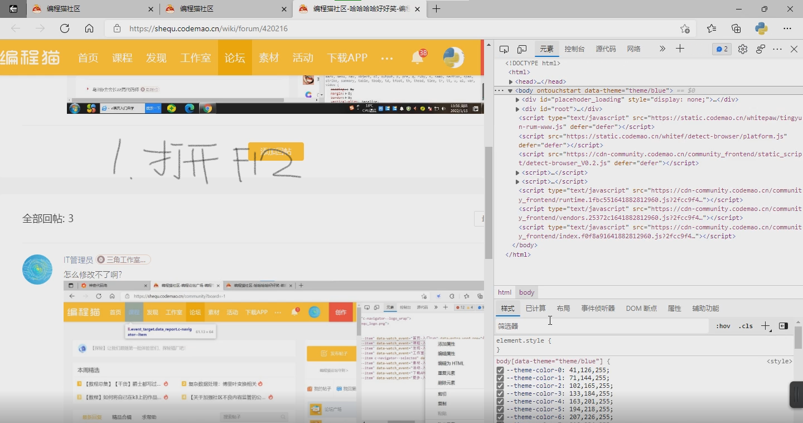The width and height of the screenshot is (803, 423).
Task: Add this page to favorites star icon
Action: pyautogui.click(x=685, y=28)
